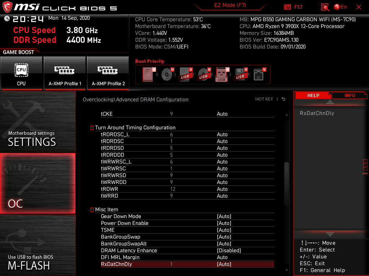This screenshot has width=369, height=276.
Task: Edit tWRWRSD Auto value field
Action: 222,175
